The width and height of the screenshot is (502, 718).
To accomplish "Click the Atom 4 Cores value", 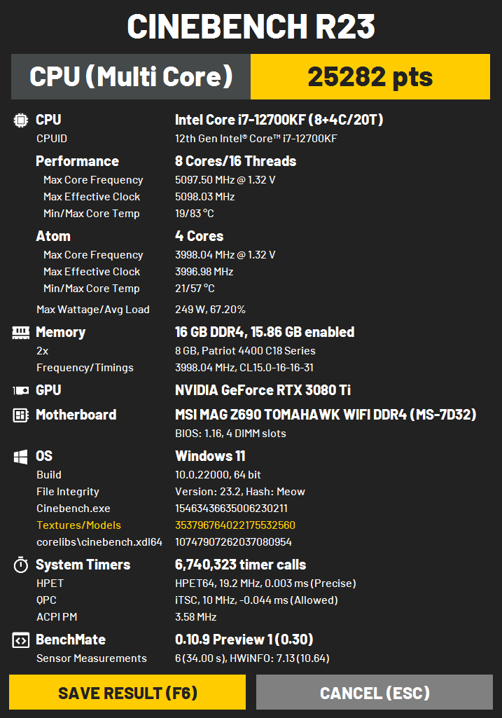I will tap(199, 236).
